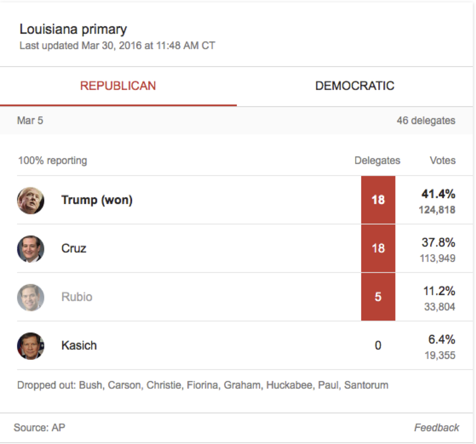Select the Kasich candidate name
This screenshot has height=444, width=476.
79,346
